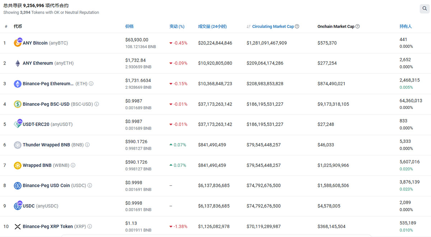Click info icon next to Binance-Peg XRP Token
Image resolution: width=431 pixels, height=237 pixels.
point(90,227)
